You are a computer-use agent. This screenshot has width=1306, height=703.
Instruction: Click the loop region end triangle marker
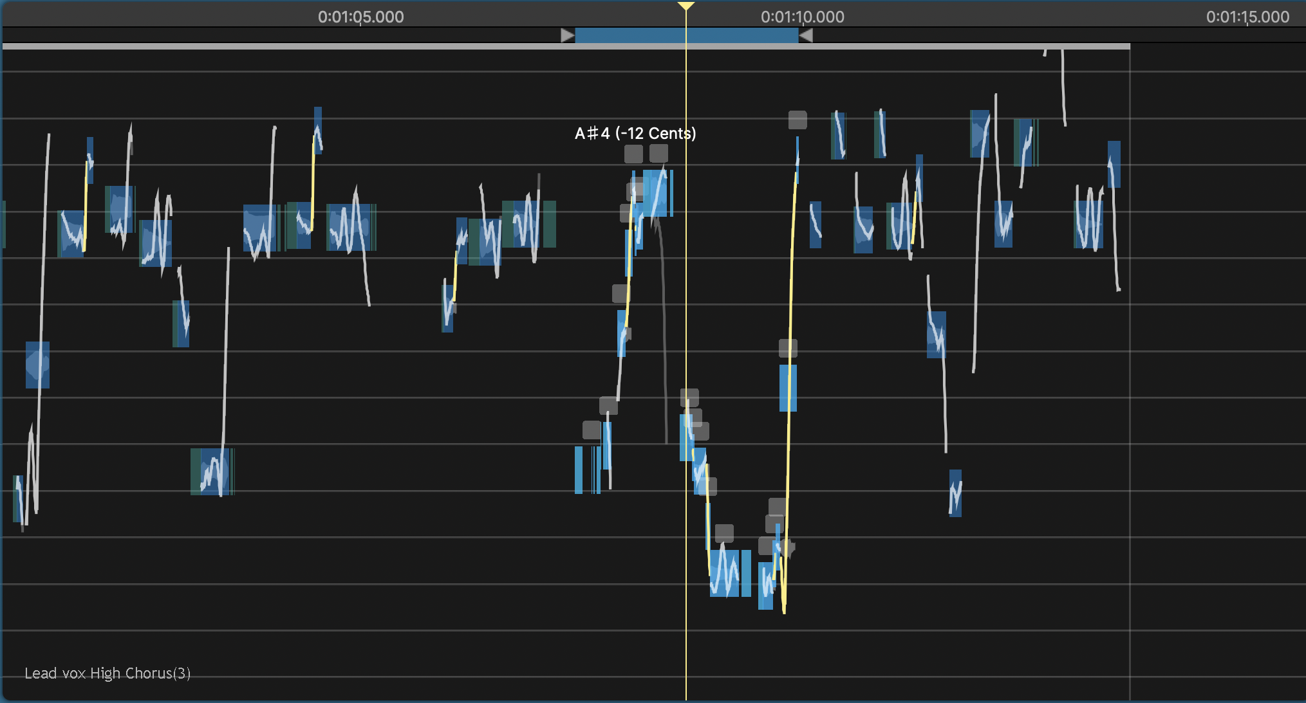point(806,35)
